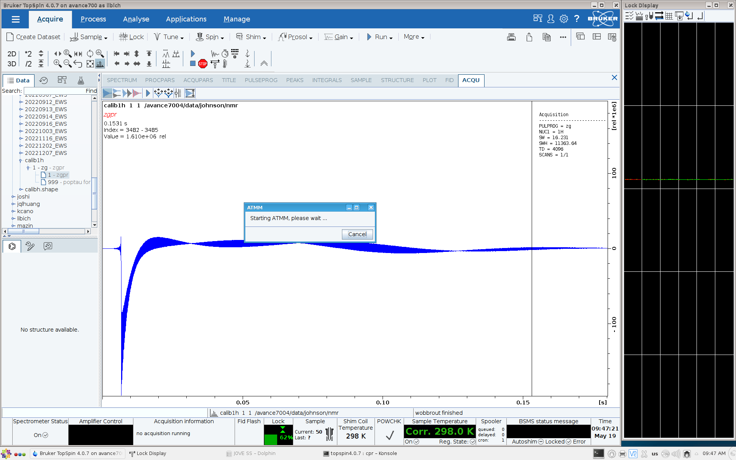This screenshot has height=460, width=736.
Task: Click the stopwatch experiment time icon
Action: [x=225, y=54]
